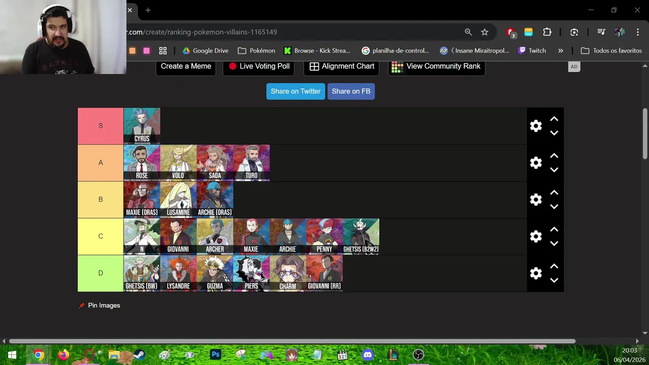The height and width of the screenshot is (365, 649).
Task: Move D tier row down with arrow
Action: (554, 280)
